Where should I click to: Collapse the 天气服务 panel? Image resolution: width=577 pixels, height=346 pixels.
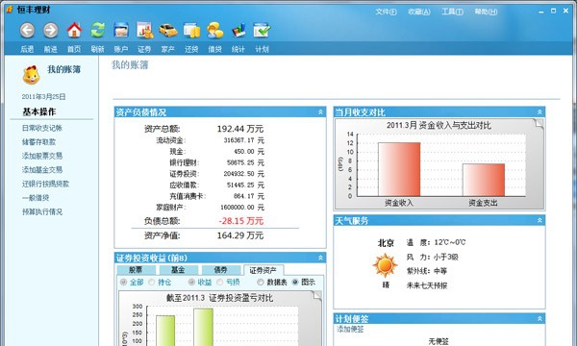pos(539,220)
